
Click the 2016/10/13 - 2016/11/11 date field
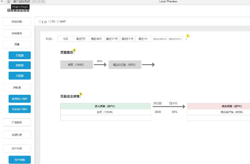[167, 39]
